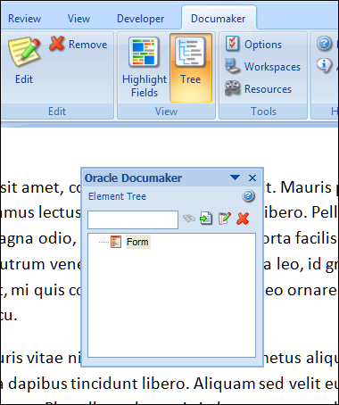Click the green arrow go-to-element icon
The image size is (339, 405).
(x=206, y=219)
